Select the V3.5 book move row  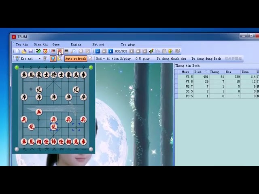tap(217, 77)
